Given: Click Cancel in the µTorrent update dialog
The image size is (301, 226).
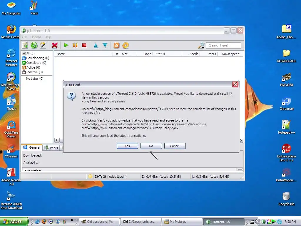Looking at the screenshot, I should click(175, 146).
